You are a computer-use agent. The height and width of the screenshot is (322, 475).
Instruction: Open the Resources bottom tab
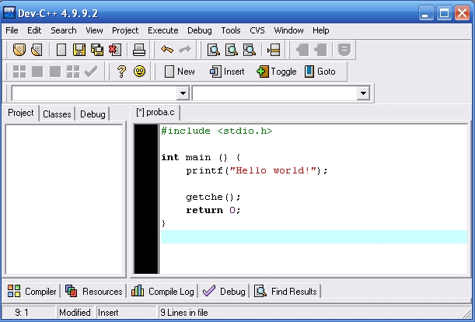tap(94, 292)
